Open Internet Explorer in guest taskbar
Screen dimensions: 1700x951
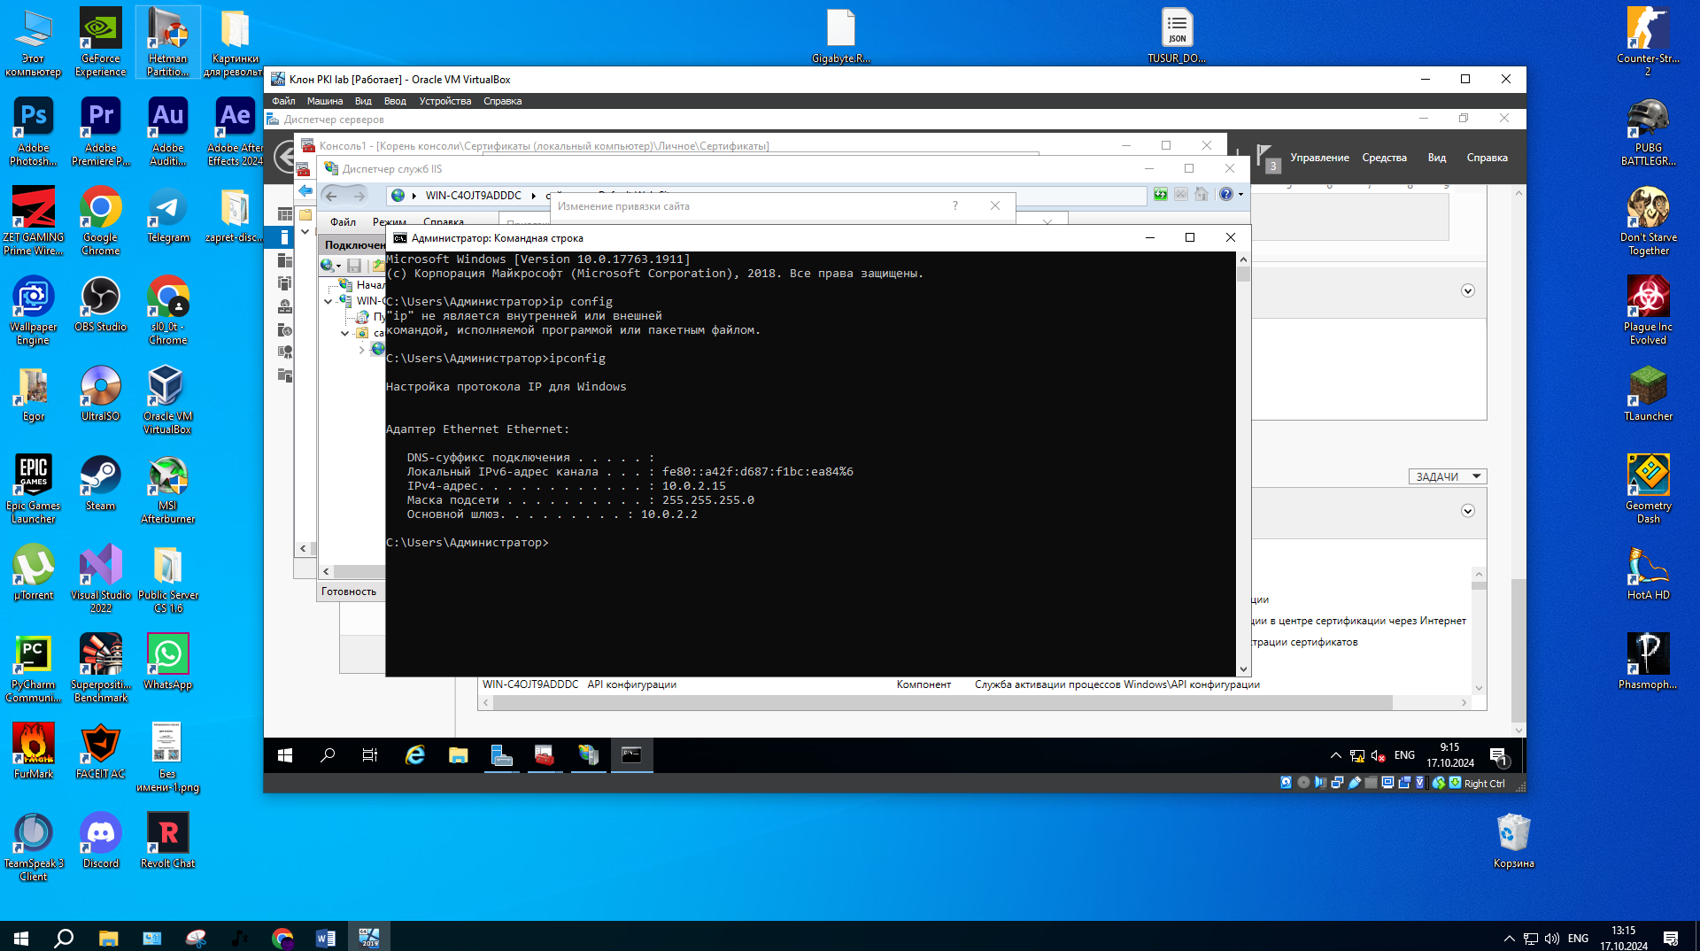[x=414, y=755]
